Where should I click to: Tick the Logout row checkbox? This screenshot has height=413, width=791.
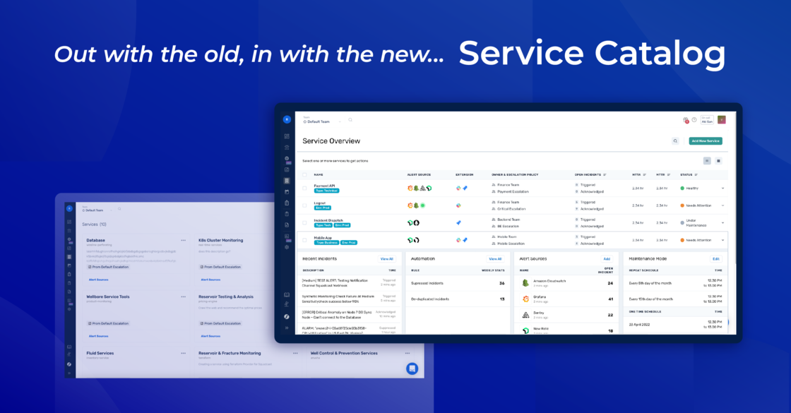(x=304, y=205)
